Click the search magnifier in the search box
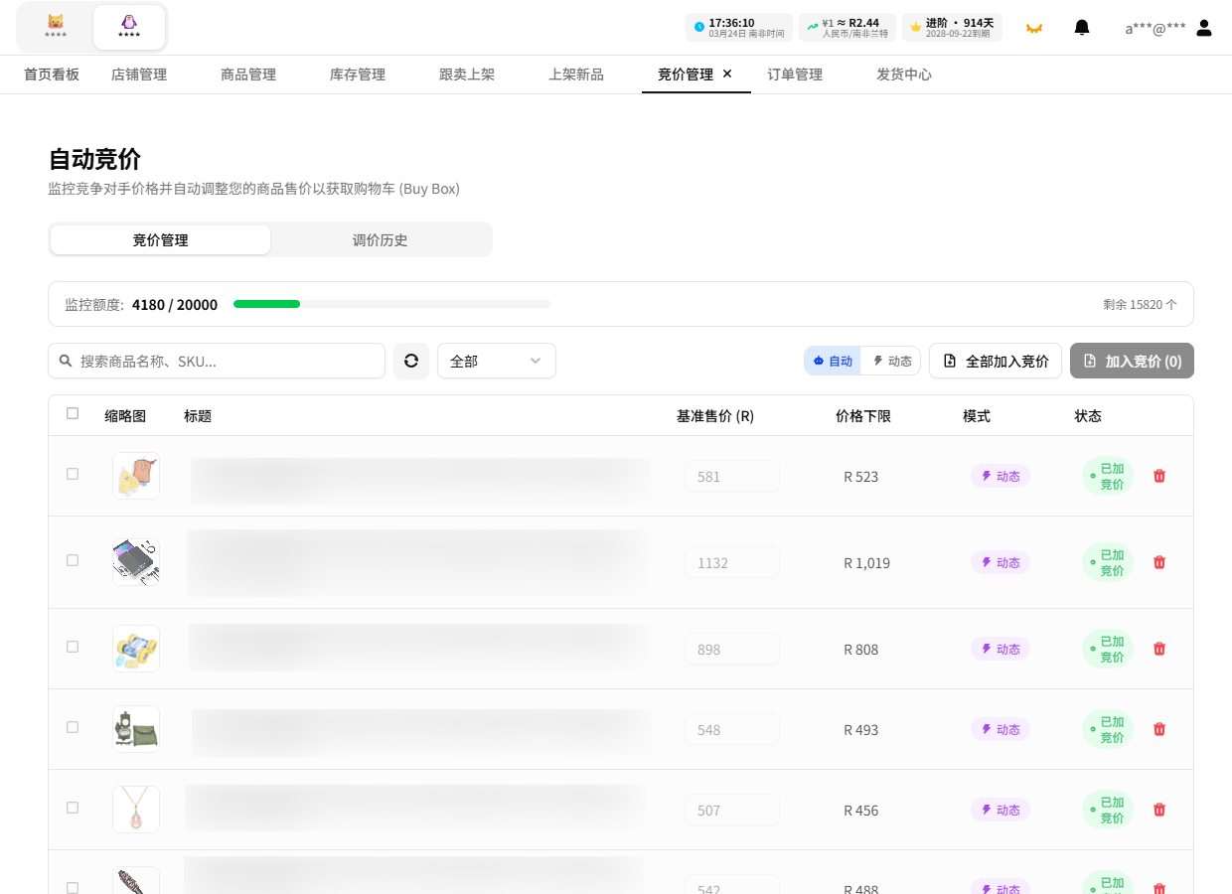This screenshot has height=894, width=1232. 65,361
